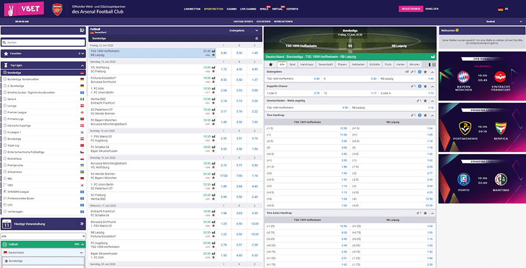
Task: Favorite the 1. FC Köln vs Union Berlin match
Action: [x=214, y=92]
